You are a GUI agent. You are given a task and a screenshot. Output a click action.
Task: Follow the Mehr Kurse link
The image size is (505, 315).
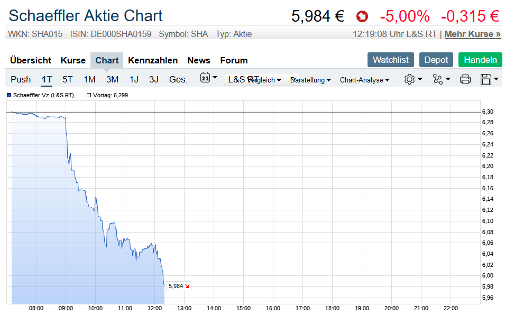click(472, 34)
